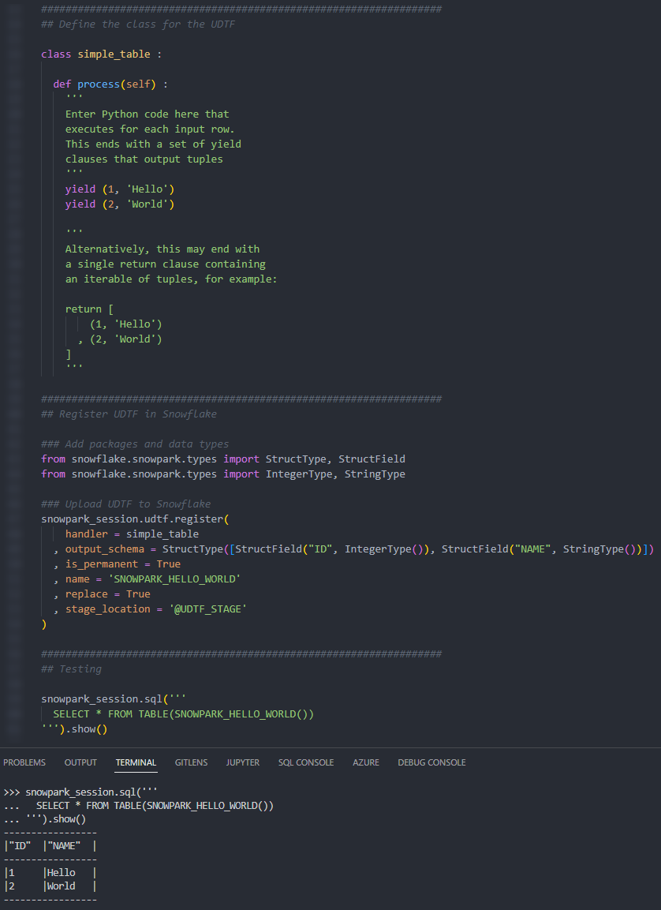Click the docstring line 'an iterable of tuples, for example:'
The height and width of the screenshot is (910, 661).
172,279
